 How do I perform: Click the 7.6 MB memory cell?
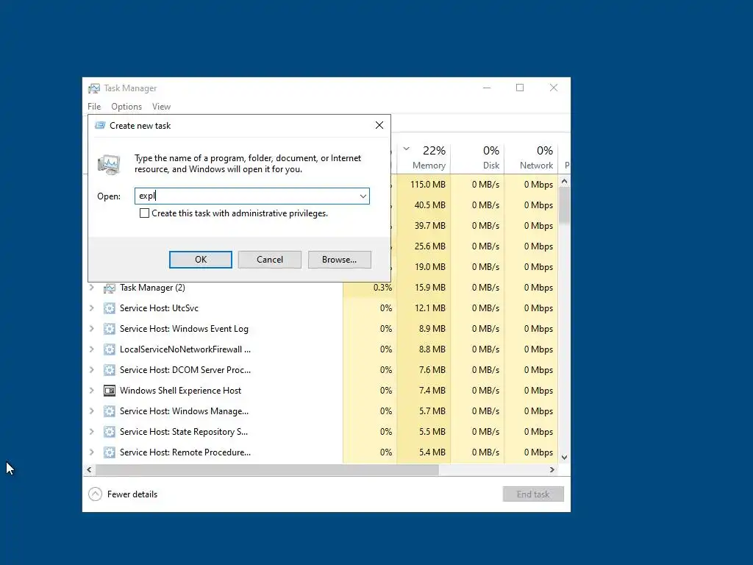[424, 370]
